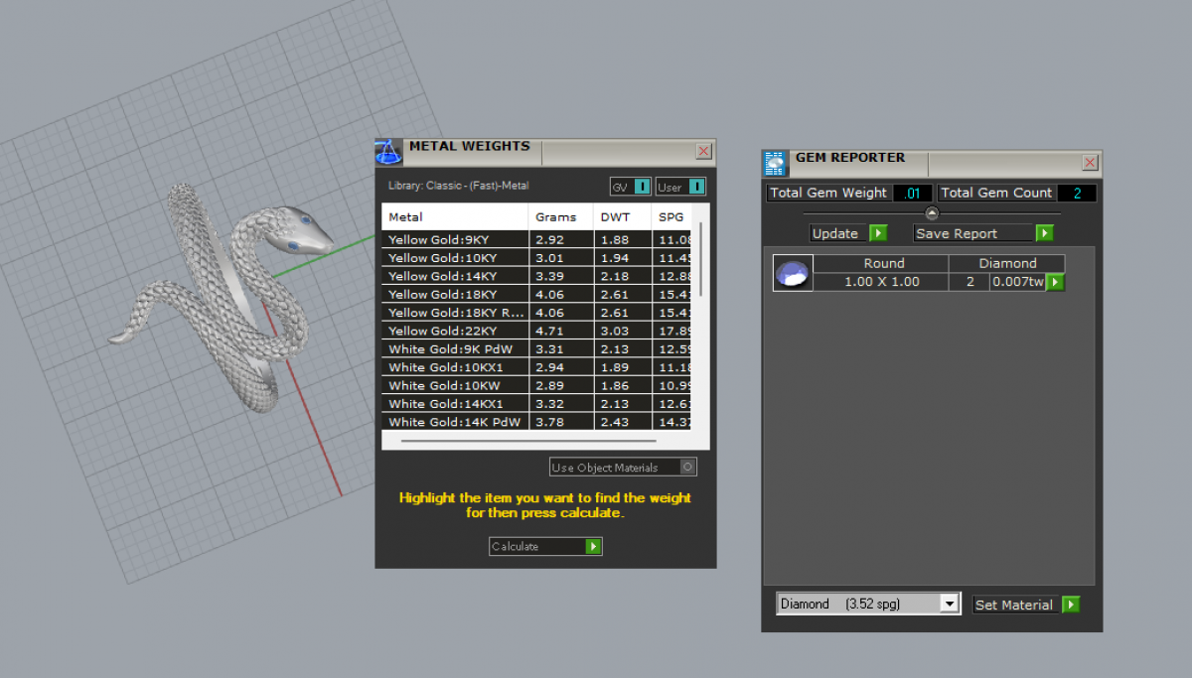Enable Use Object Materials option
Viewport: 1192px width, 678px height.
pyautogui.click(x=688, y=468)
